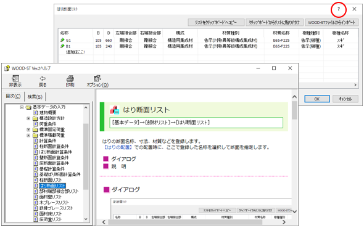Image resolution: width=364 pixels, height=228 pixels.
Task: Click the help content scroll-right arrow
Action: [284, 222]
